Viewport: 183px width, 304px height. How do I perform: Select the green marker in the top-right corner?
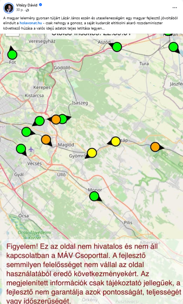point(173,47)
